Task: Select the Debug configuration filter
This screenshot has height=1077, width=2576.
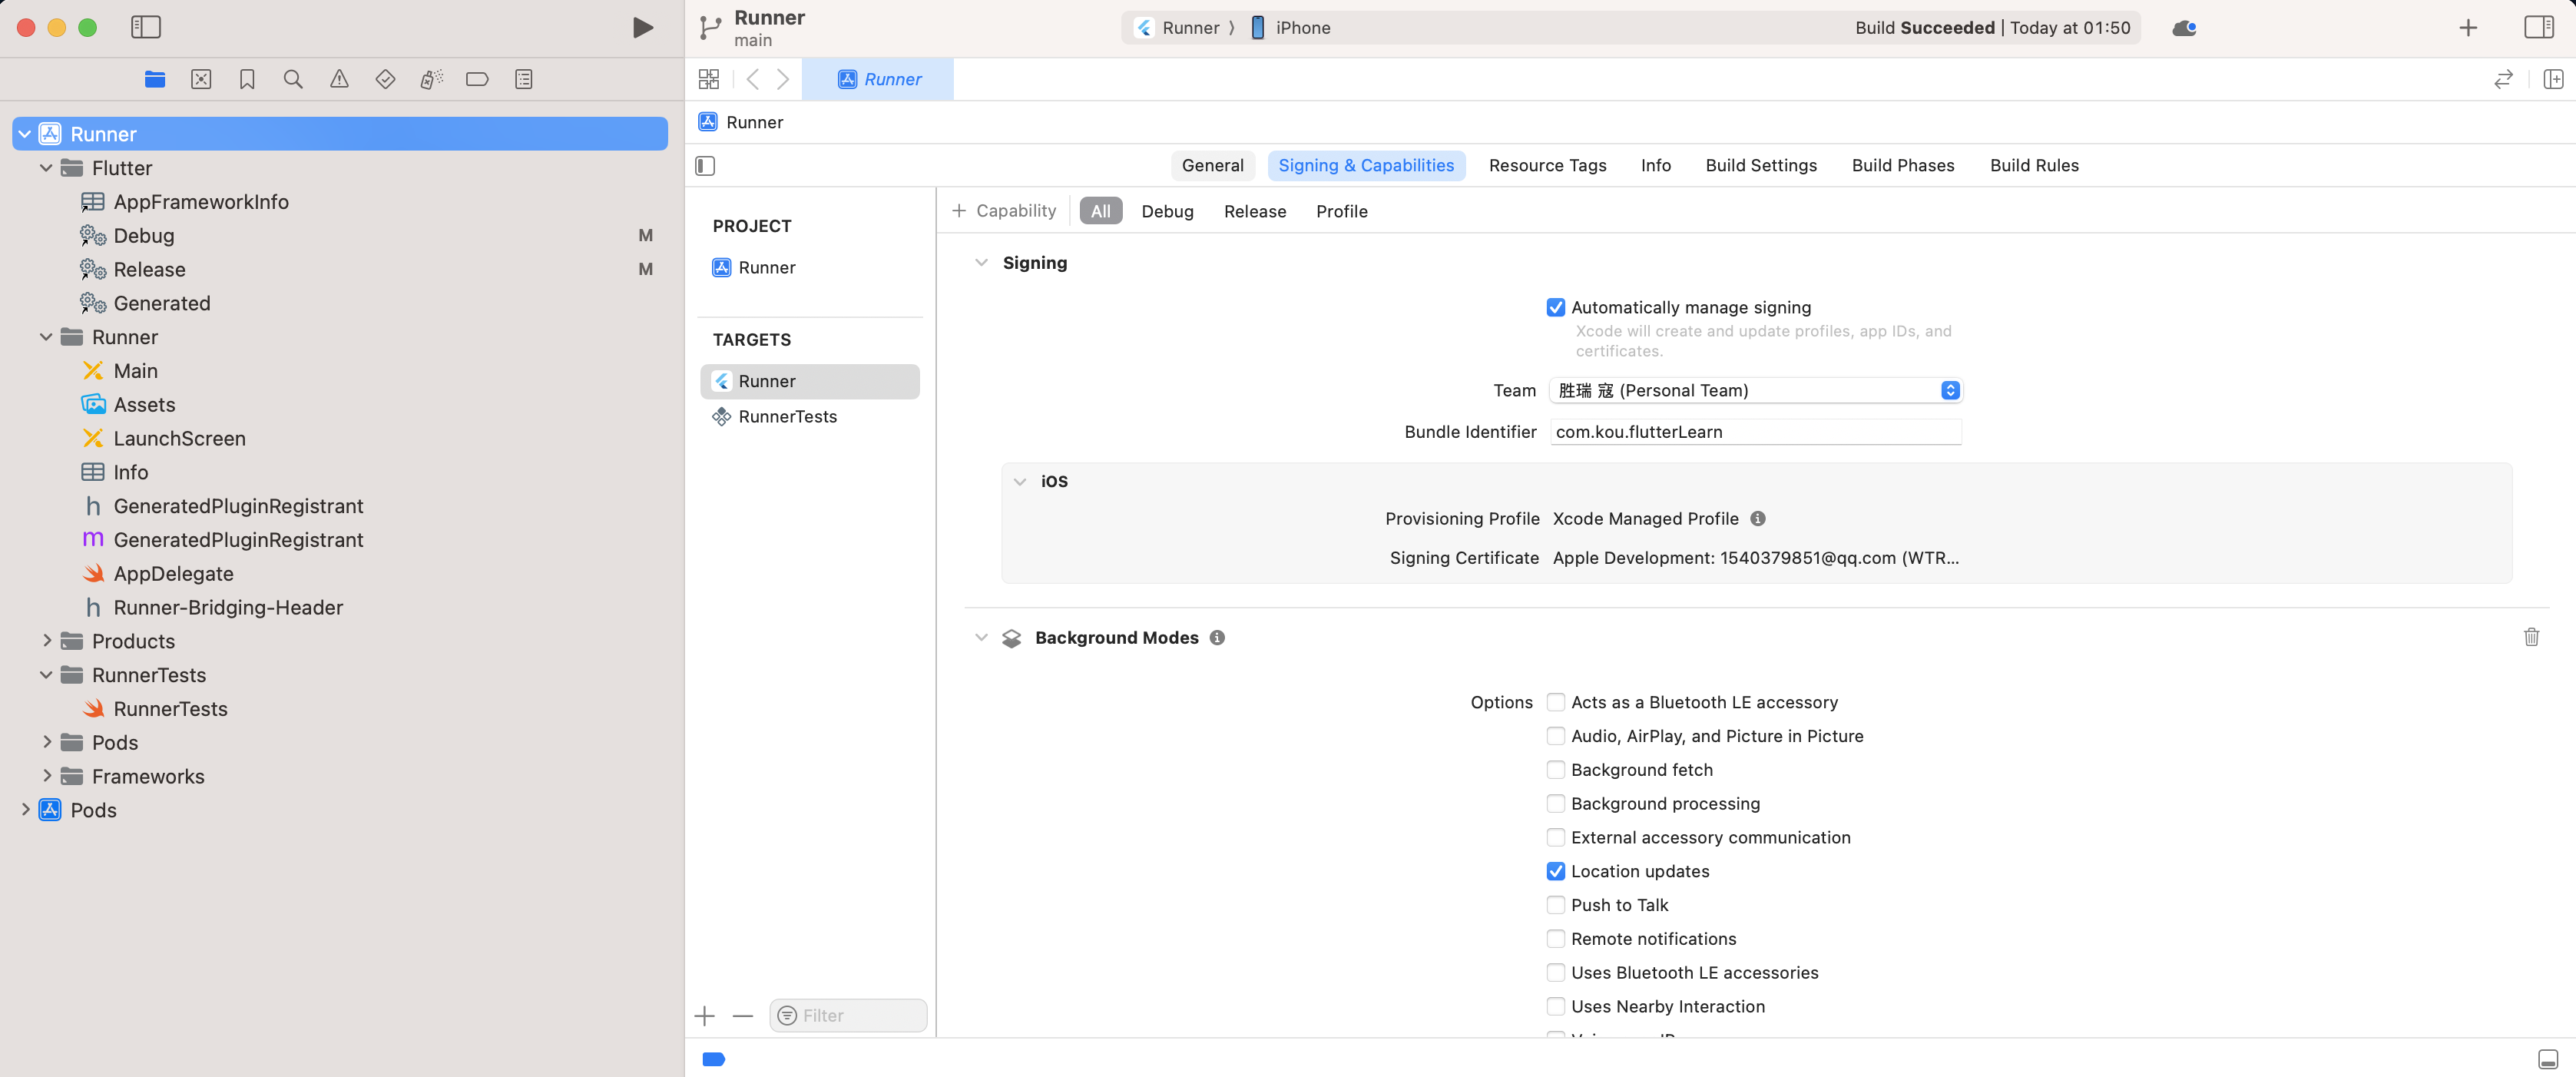Action: pos(1167,211)
